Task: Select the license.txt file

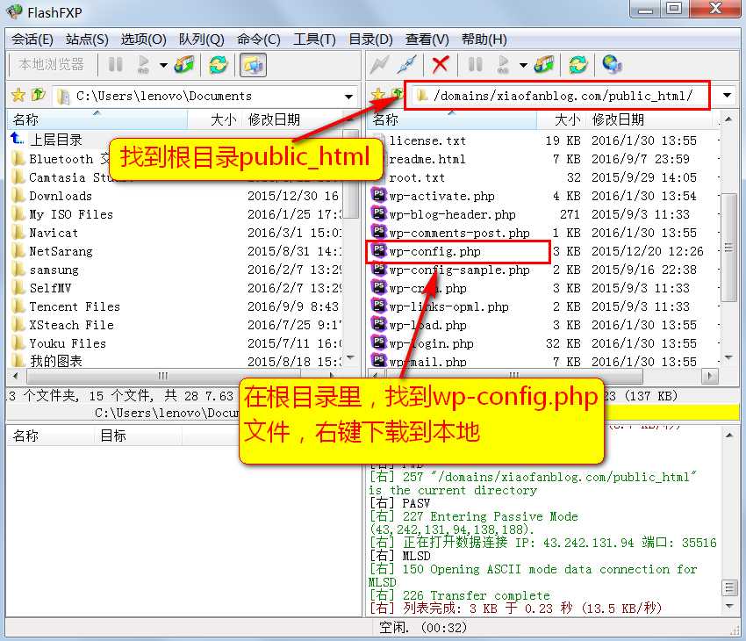Action: point(427,140)
